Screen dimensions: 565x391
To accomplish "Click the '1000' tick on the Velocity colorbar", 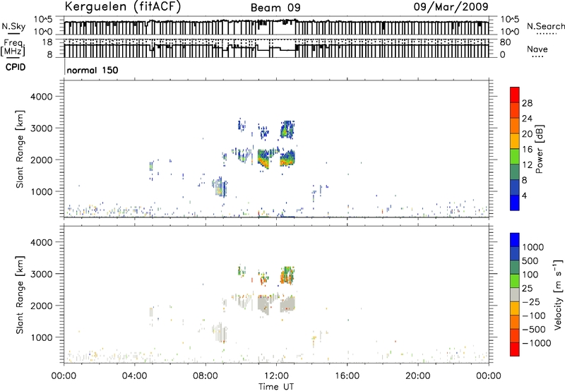I will coord(533,247).
